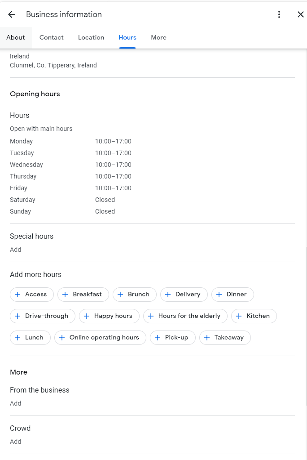Click the back arrow icon
Viewport: 307px width, 460px height.
click(x=12, y=14)
